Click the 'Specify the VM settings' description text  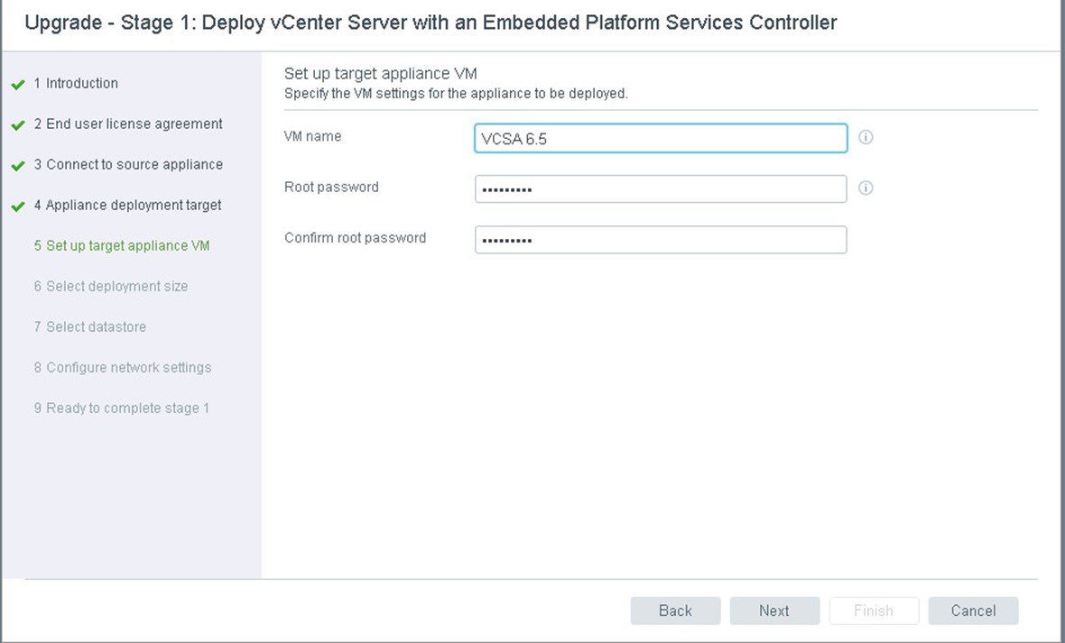(456, 94)
